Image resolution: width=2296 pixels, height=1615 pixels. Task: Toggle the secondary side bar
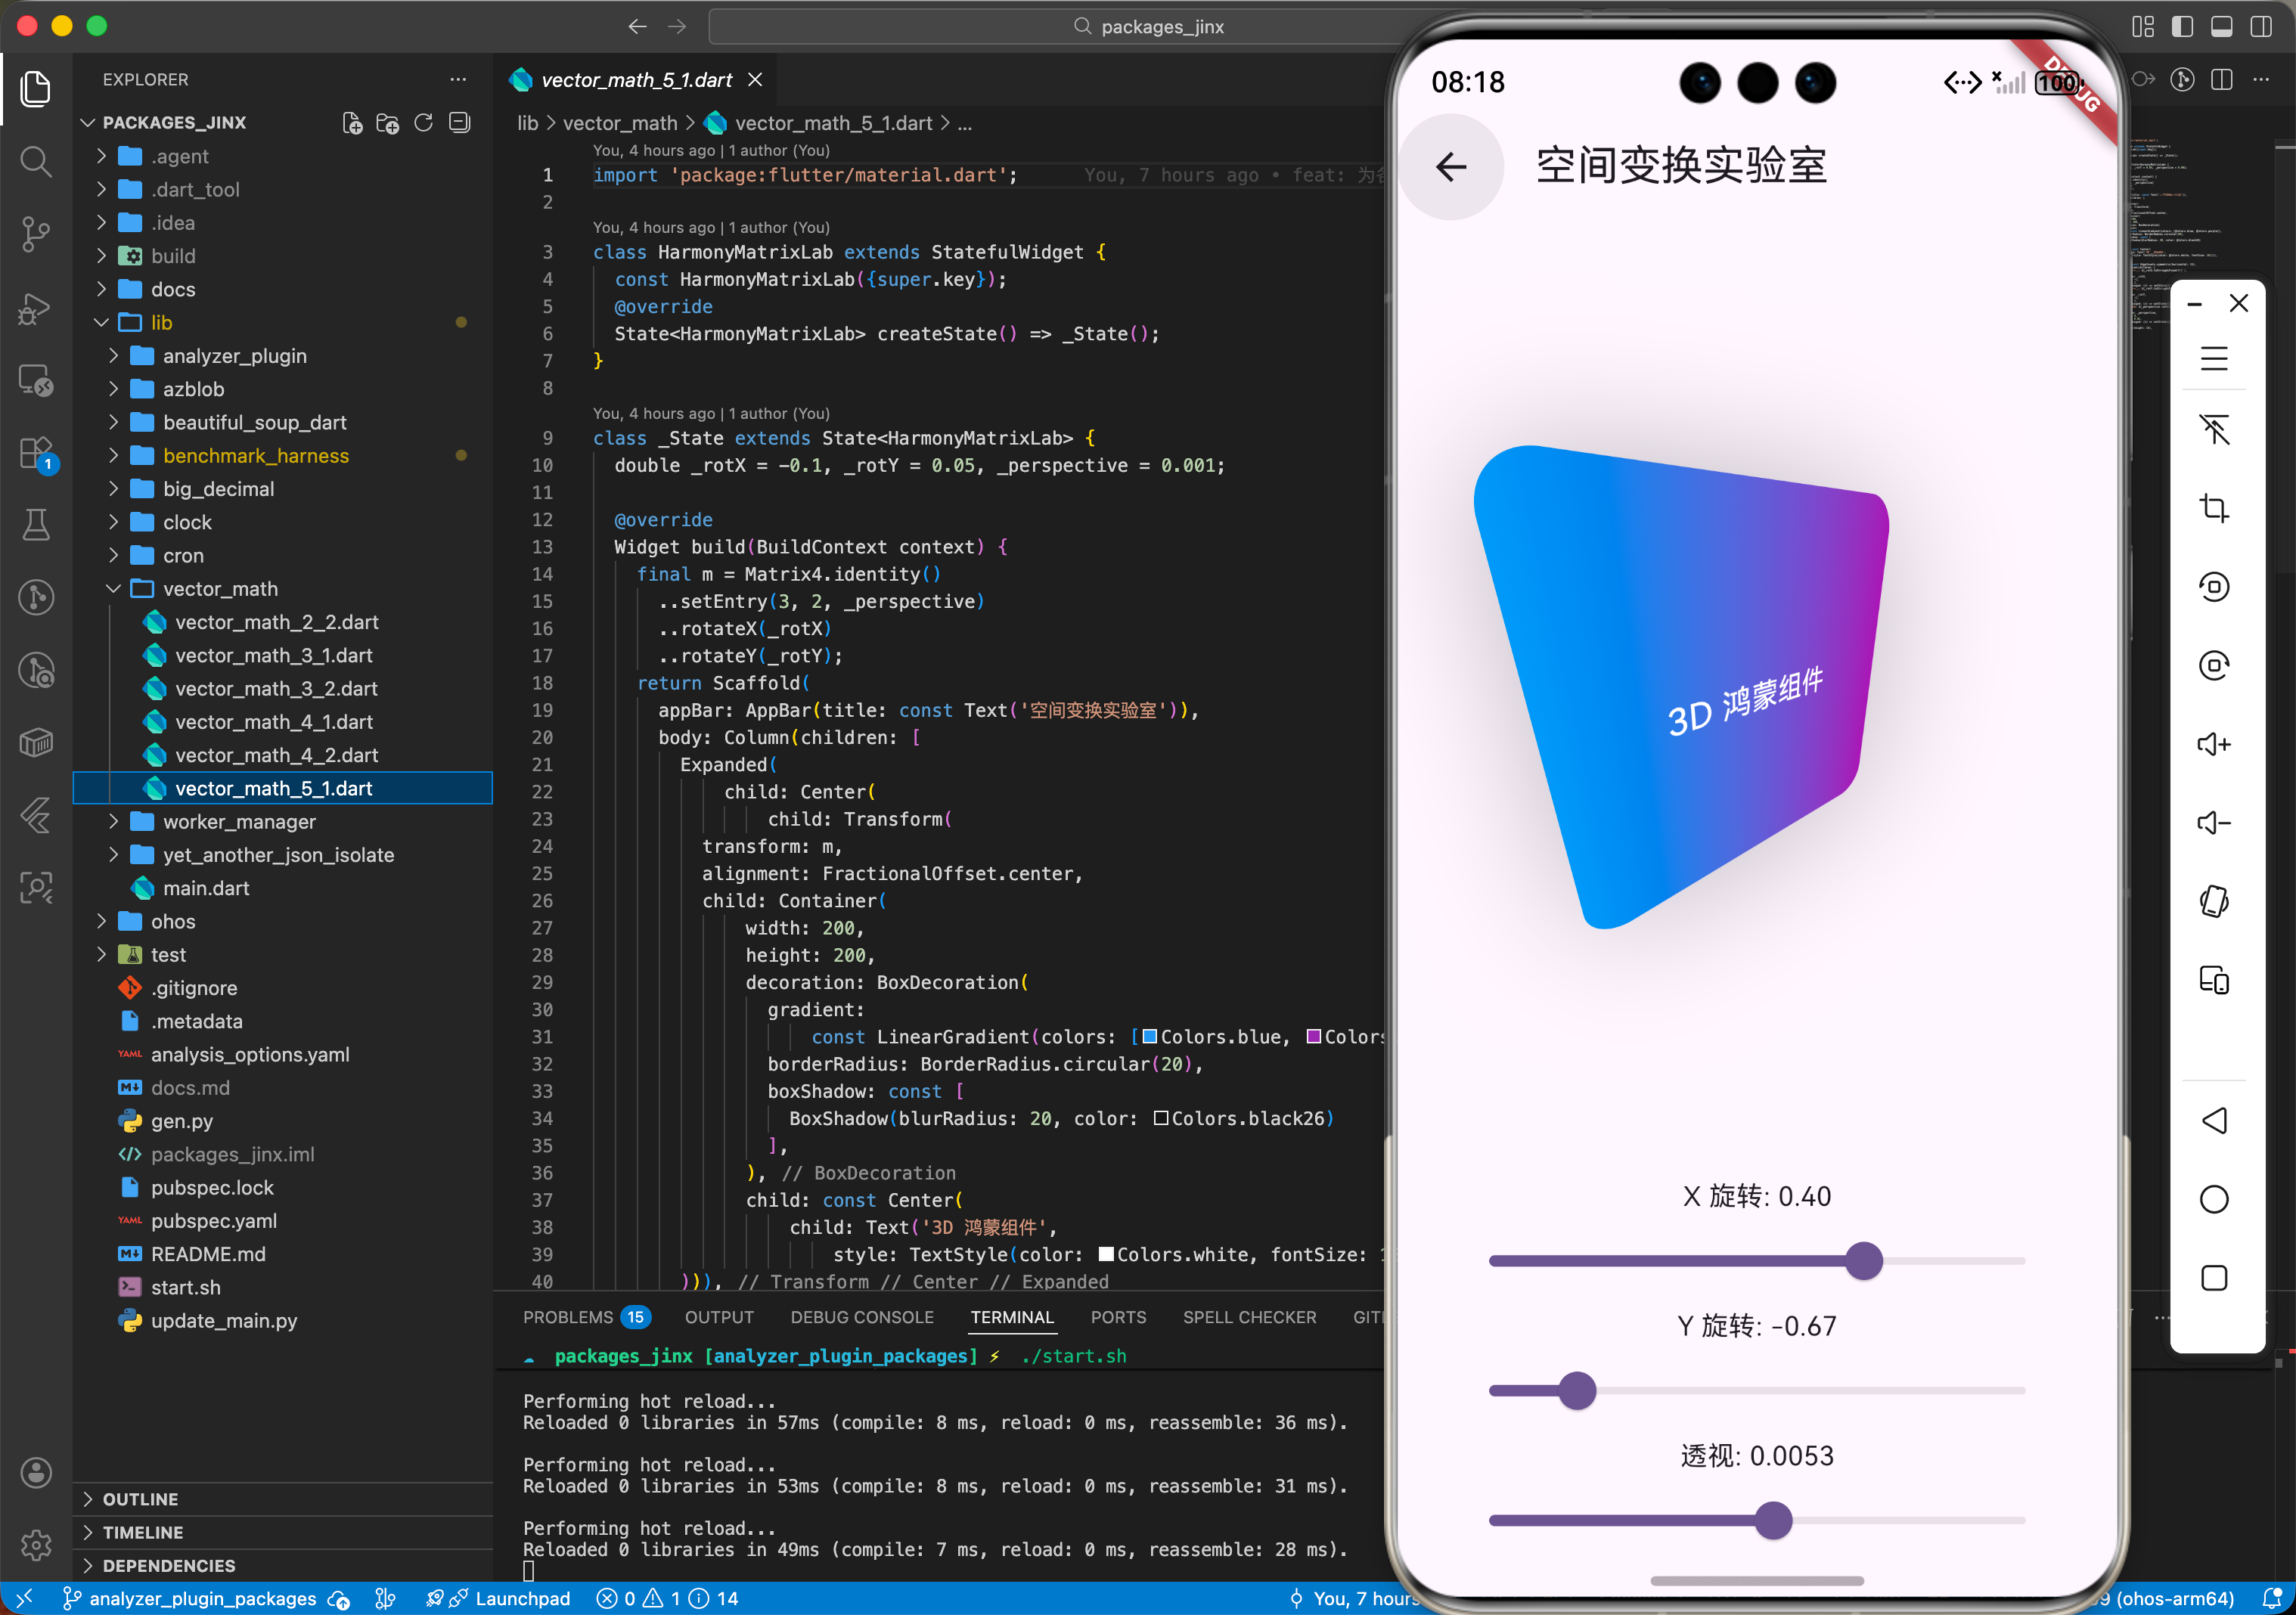[x=2262, y=26]
